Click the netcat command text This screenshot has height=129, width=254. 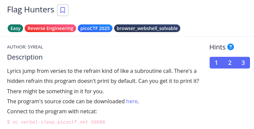(x=56, y=122)
